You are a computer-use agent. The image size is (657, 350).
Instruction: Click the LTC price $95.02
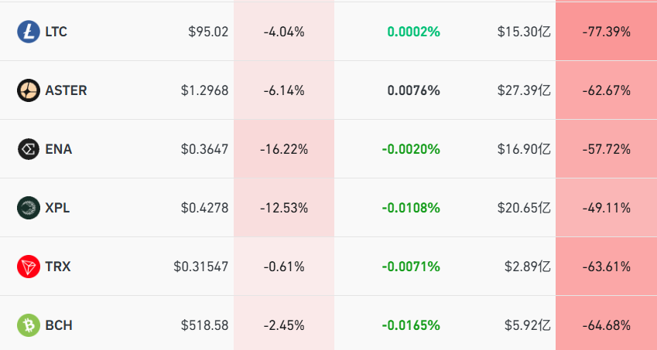(208, 32)
